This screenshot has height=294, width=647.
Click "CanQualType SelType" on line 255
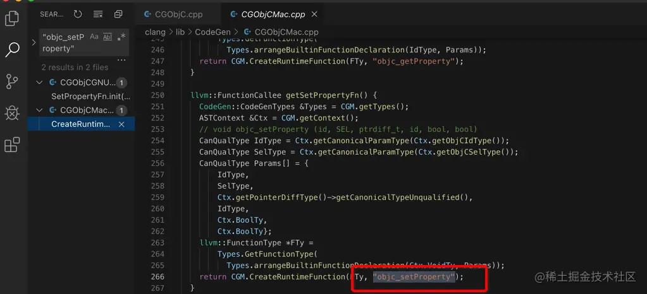click(243, 152)
